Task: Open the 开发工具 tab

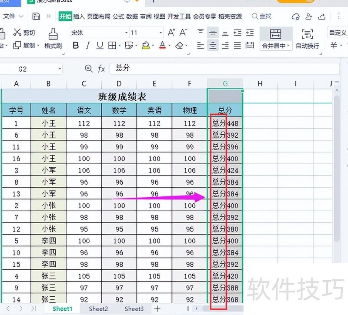Action: click(x=179, y=17)
